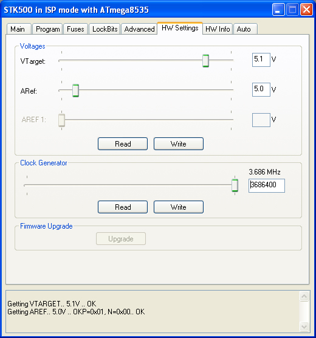
Task: Click the log line starting 'Getting AREF.. 5.0V'
Action: [76, 312]
